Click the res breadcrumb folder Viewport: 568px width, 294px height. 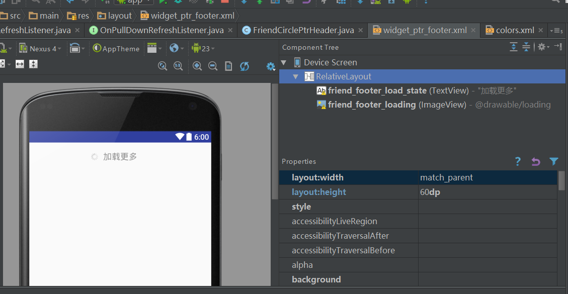point(78,16)
